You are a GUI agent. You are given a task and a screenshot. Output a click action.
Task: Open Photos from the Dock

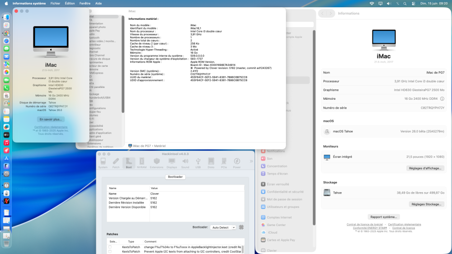[x=6, y=72]
